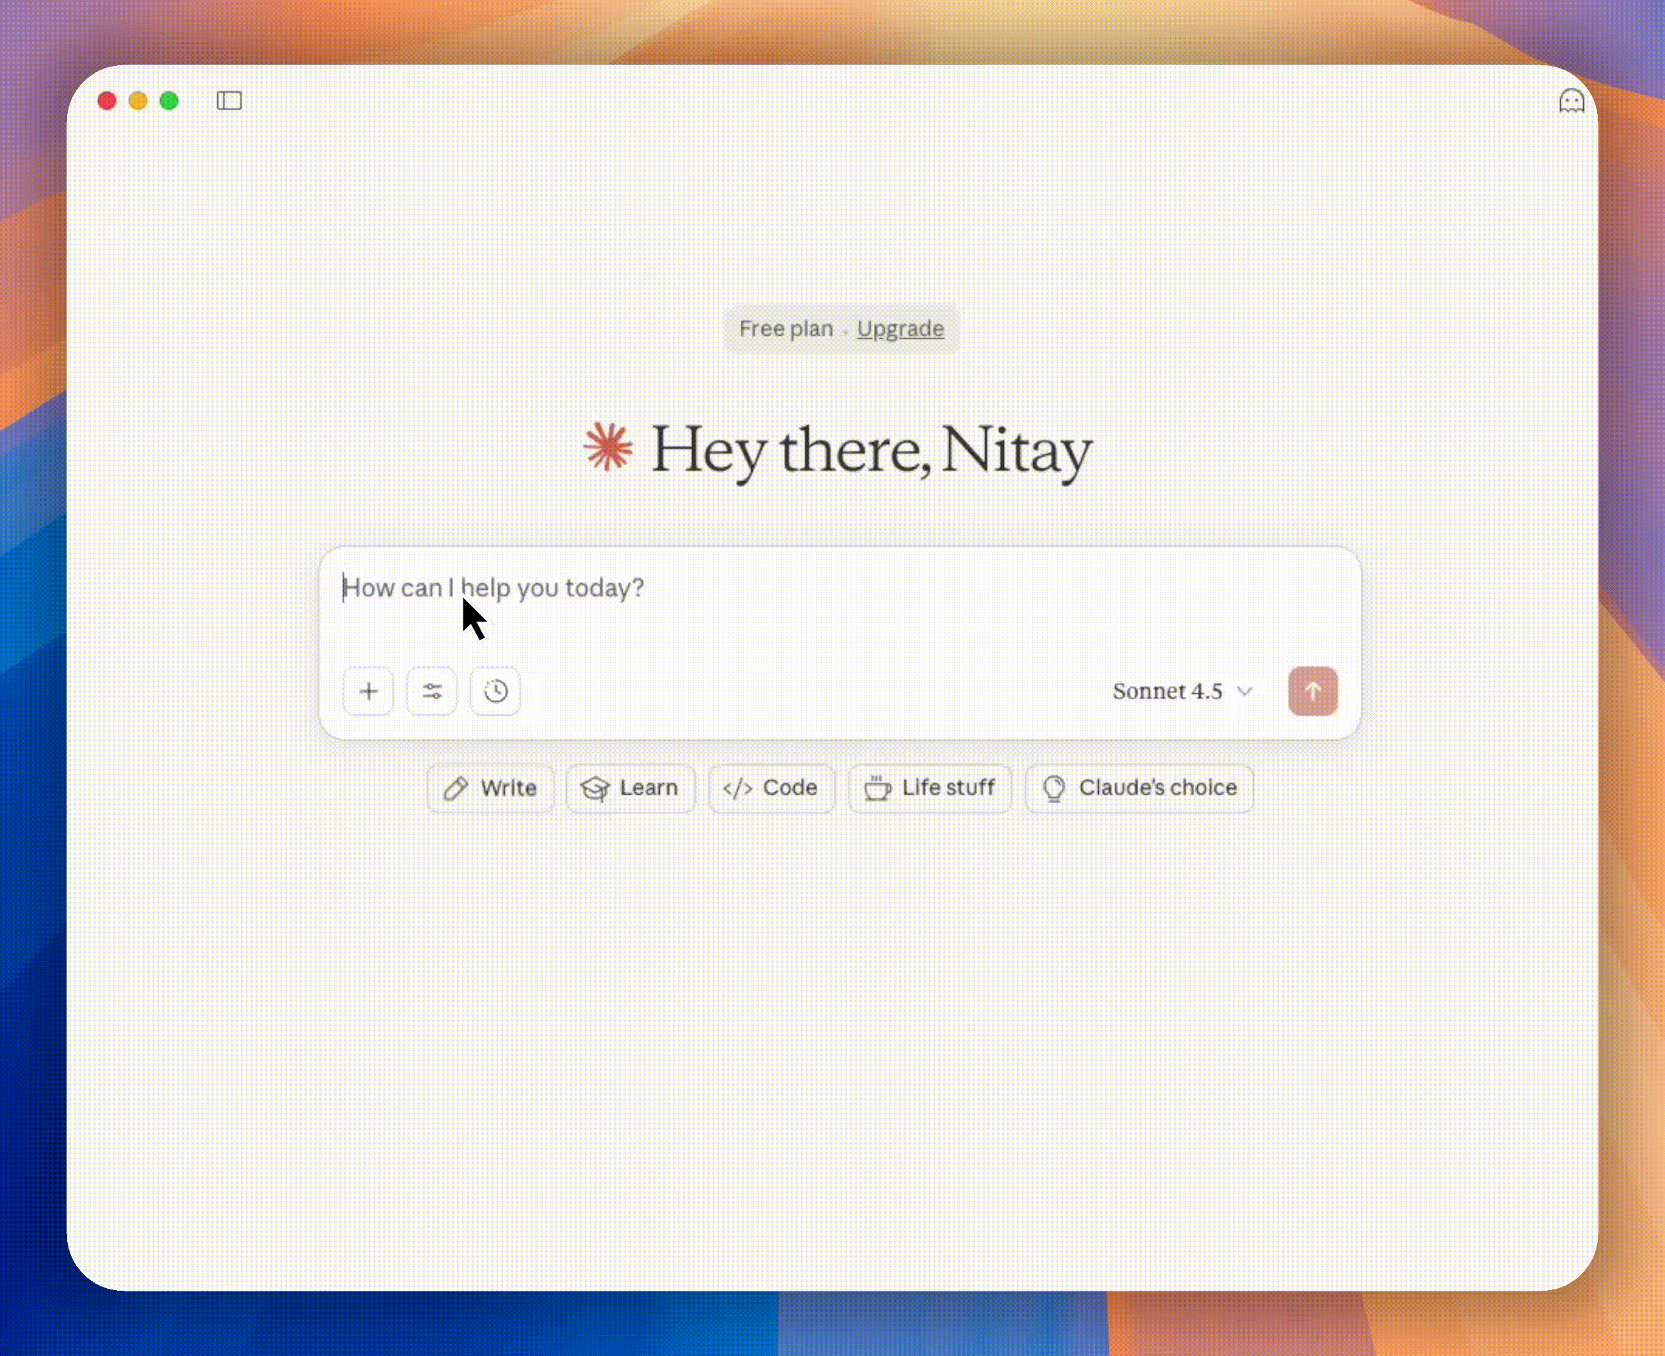
Task: Close window with red button
Action: point(107,101)
